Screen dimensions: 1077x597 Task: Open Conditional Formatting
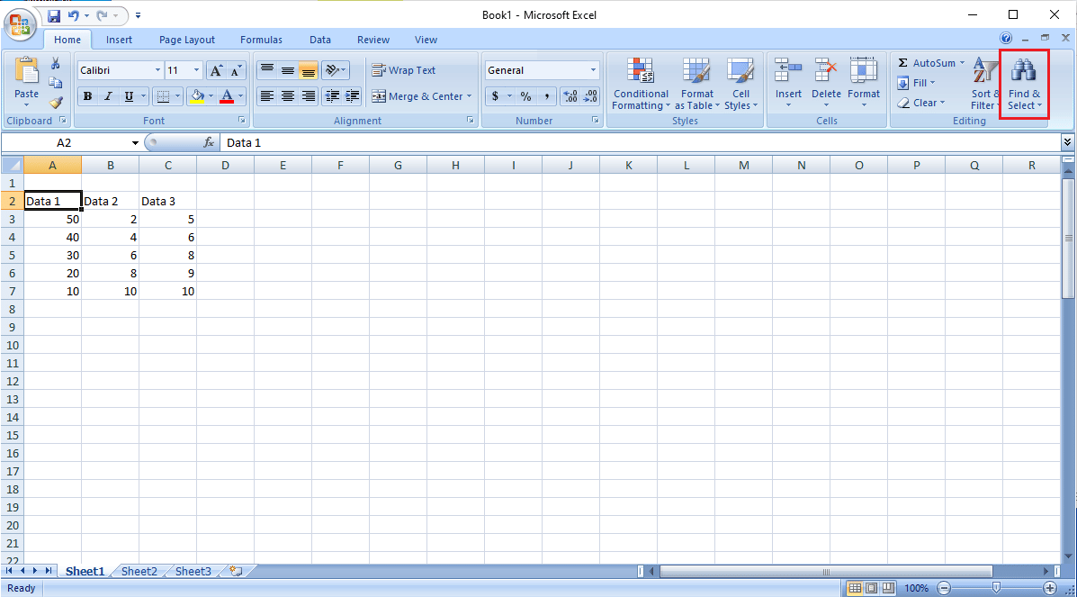click(641, 83)
